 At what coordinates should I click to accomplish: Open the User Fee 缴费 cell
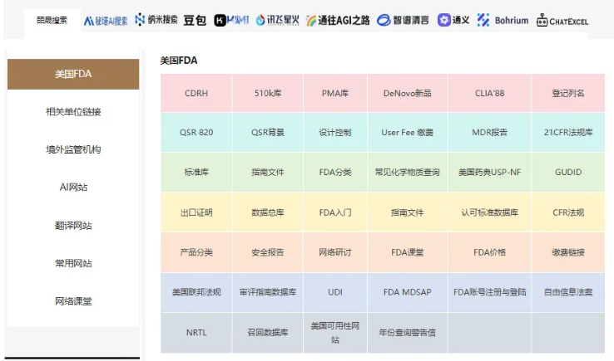pyautogui.click(x=408, y=133)
